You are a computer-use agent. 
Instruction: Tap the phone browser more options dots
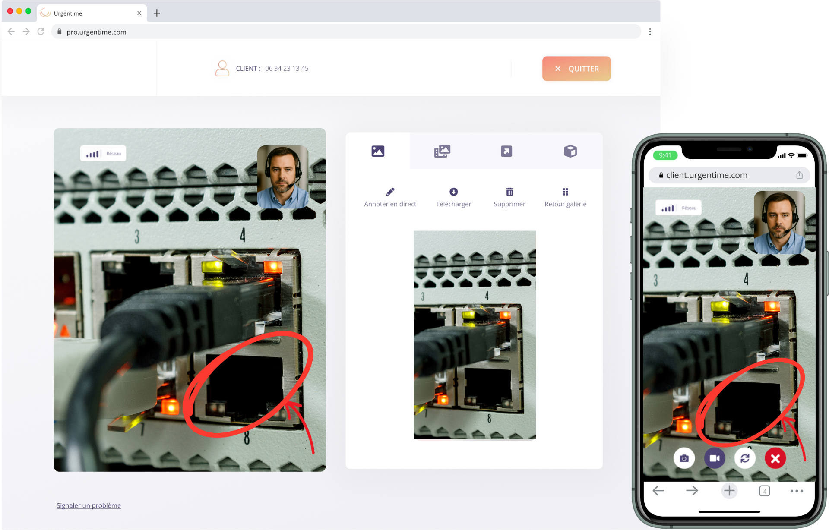tap(797, 491)
